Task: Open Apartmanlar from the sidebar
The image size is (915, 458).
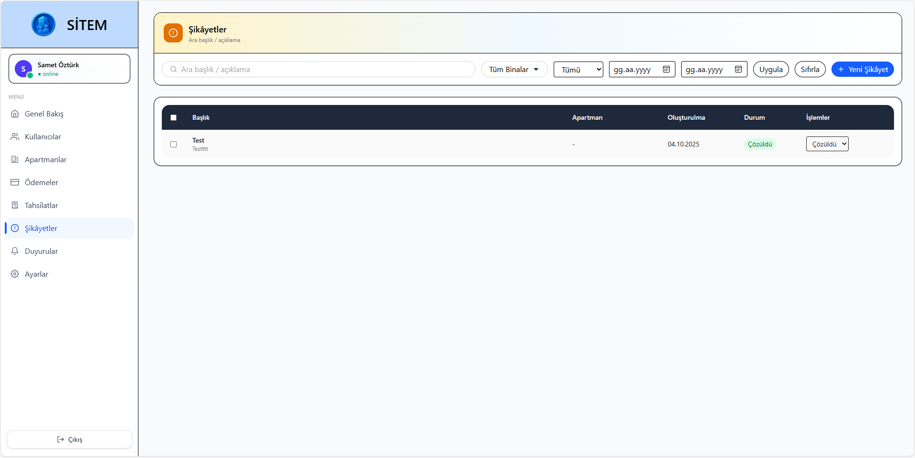Action: point(45,159)
